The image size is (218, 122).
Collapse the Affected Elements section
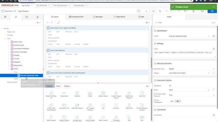tap(155, 63)
